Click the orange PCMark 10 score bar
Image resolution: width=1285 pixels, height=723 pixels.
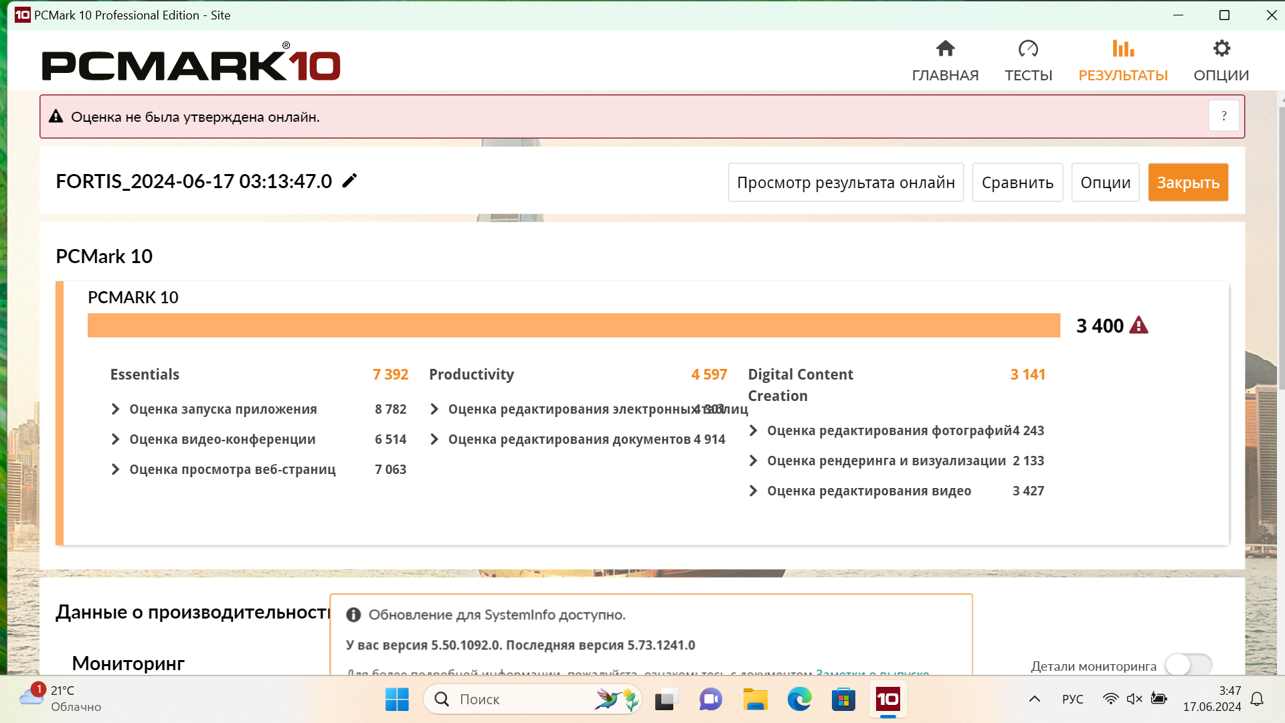tap(574, 325)
